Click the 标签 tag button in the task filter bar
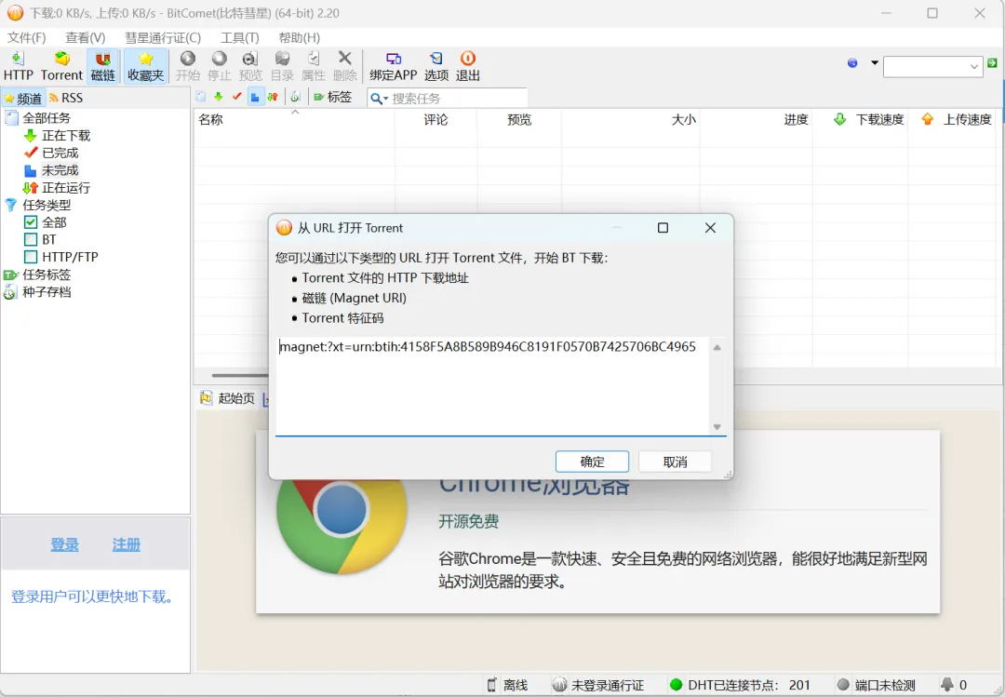The image size is (1005, 697). pyautogui.click(x=332, y=97)
